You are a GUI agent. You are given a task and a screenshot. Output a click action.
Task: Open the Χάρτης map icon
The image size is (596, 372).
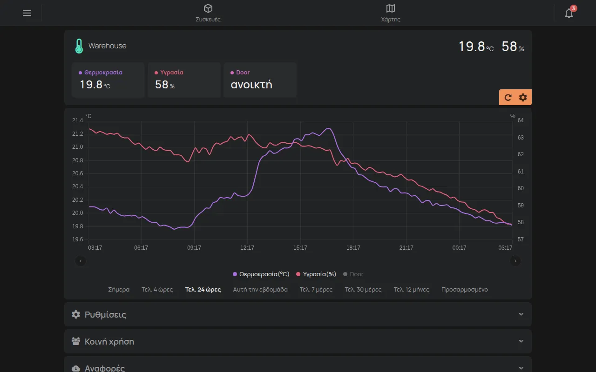391,8
